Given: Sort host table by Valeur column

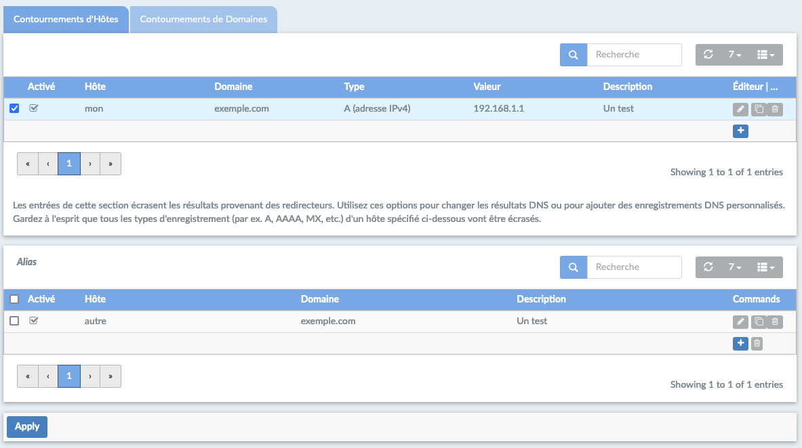Looking at the screenshot, I should (487, 87).
